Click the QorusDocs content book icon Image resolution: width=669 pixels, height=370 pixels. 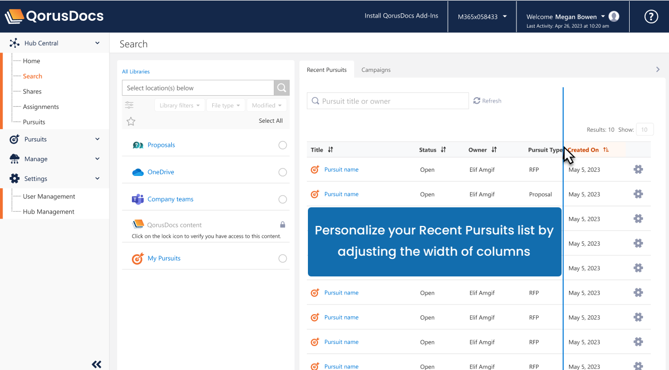(x=138, y=224)
